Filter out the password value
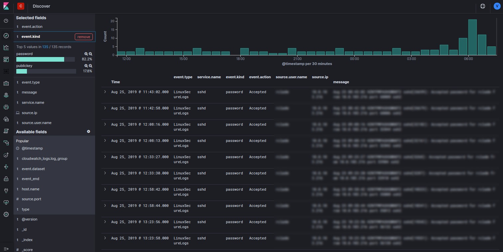503x252 pixels. 90,54
